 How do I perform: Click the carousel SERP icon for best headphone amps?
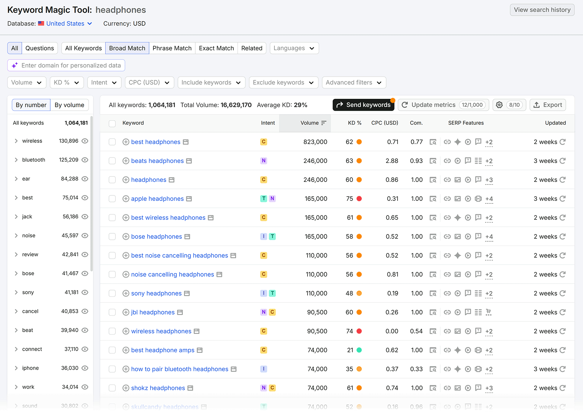(478, 350)
